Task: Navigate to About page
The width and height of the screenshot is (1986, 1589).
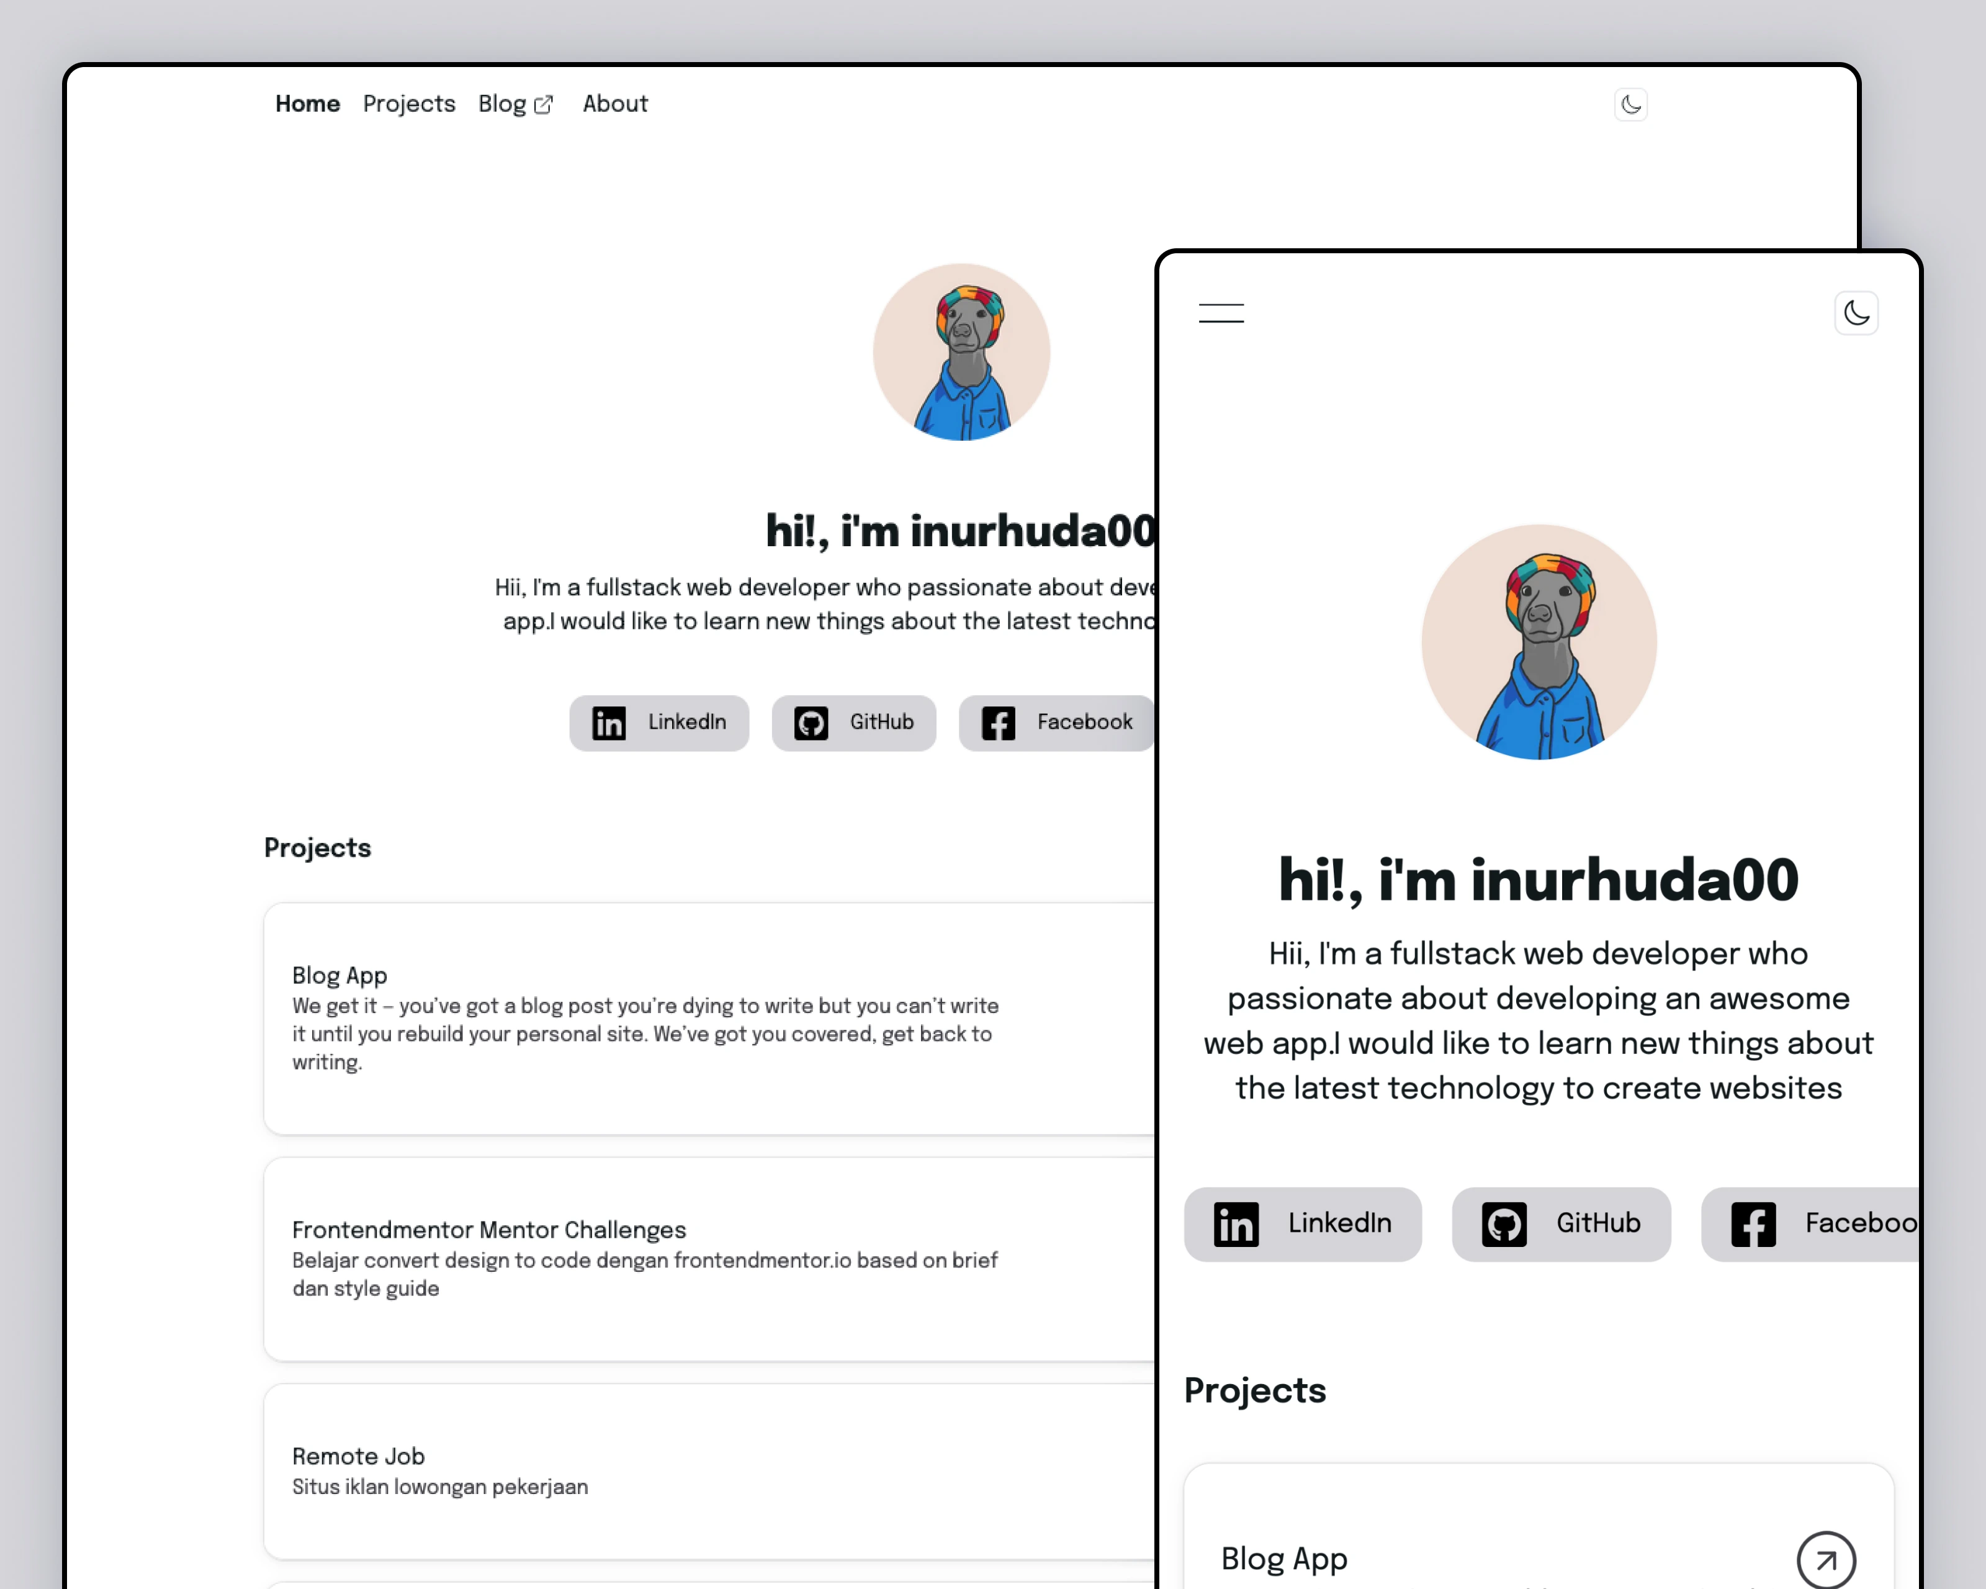Action: pos(614,104)
